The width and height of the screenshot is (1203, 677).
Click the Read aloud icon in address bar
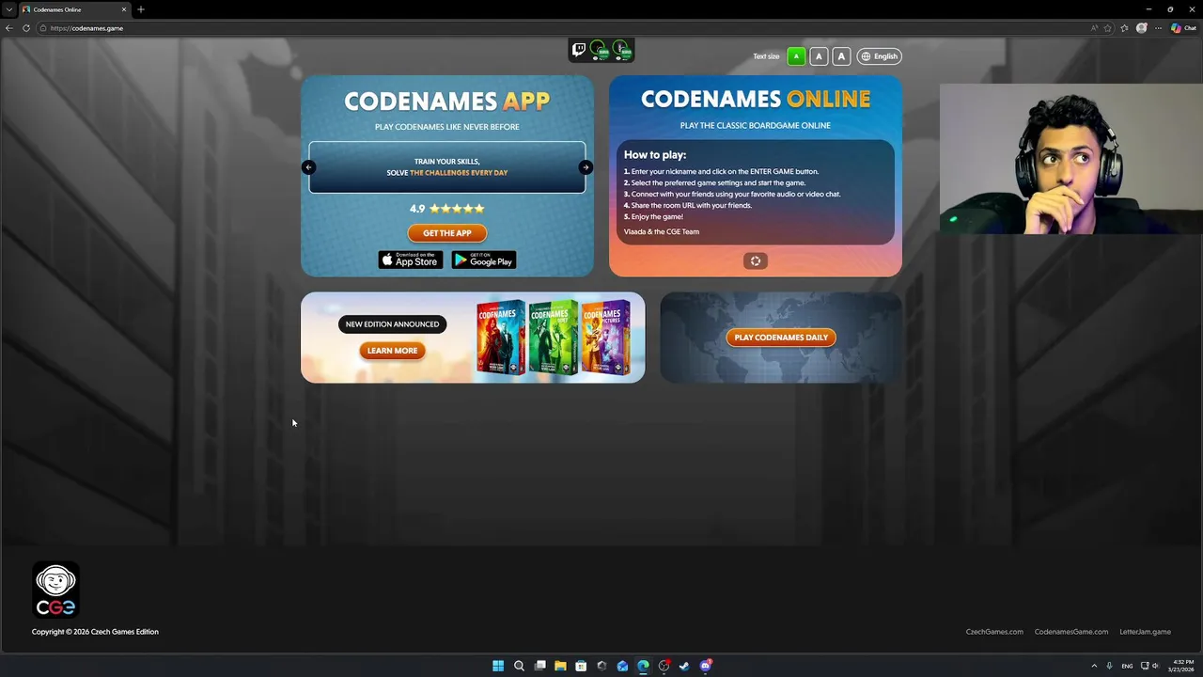[x=1094, y=28]
